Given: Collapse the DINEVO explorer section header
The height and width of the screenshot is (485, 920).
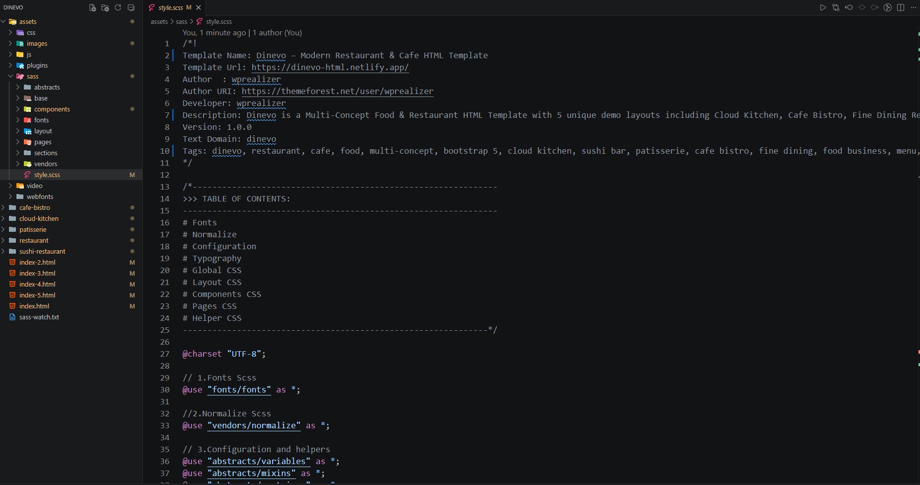Looking at the screenshot, I should (x=13, y=7).
